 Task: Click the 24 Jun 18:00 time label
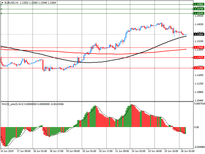pos(155,151)
